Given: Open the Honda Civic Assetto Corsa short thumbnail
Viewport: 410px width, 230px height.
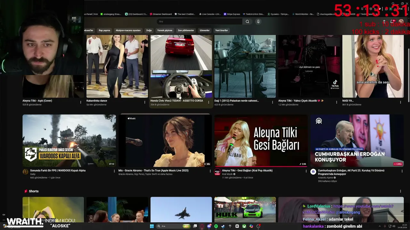Looking at the screenshot, I should click(181, 66).
